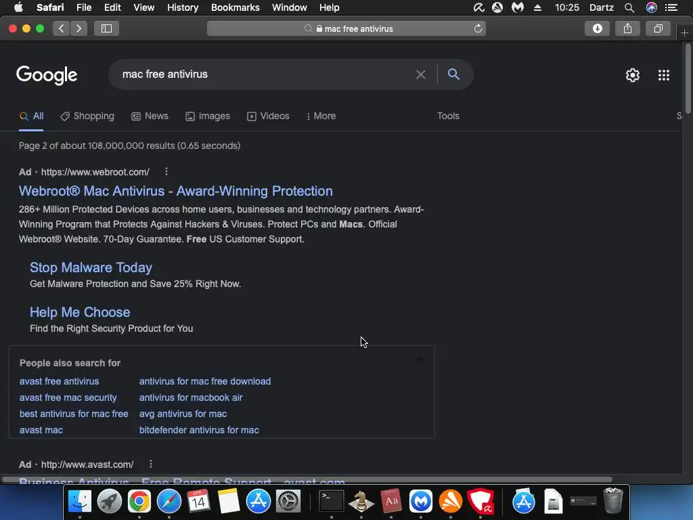Viewport: 693px width, 520px height.
Task: Open Google settings gear icon
Action: pyautogui.click(x=633, y=75)
